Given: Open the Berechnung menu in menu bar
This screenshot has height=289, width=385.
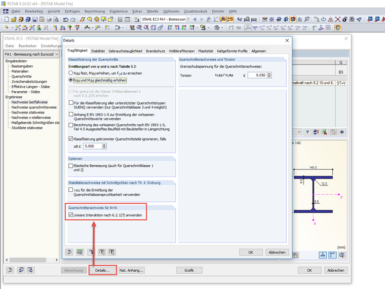Looking at the screenshot, I should (95, 11).
